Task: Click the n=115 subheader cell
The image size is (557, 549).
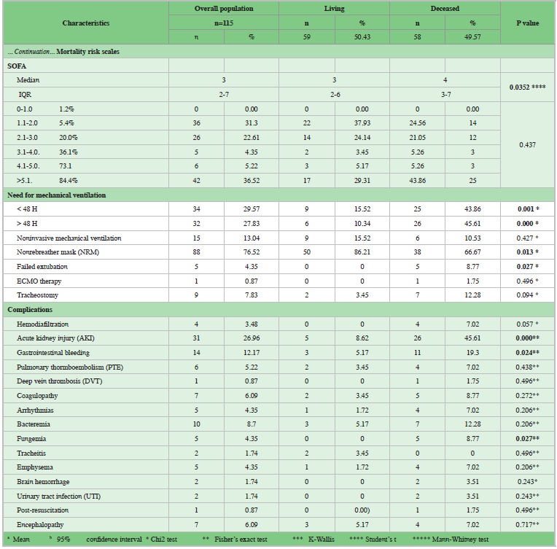Action: click(224, 22)
